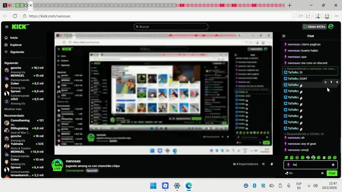This screenshot has height=192, width=342.
Task: Open Edge settings three-dots menu
Action: click(x=337, y=16)
